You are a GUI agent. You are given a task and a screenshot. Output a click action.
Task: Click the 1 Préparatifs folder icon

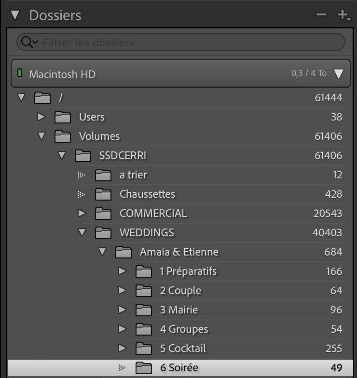[x=144, y=271]
